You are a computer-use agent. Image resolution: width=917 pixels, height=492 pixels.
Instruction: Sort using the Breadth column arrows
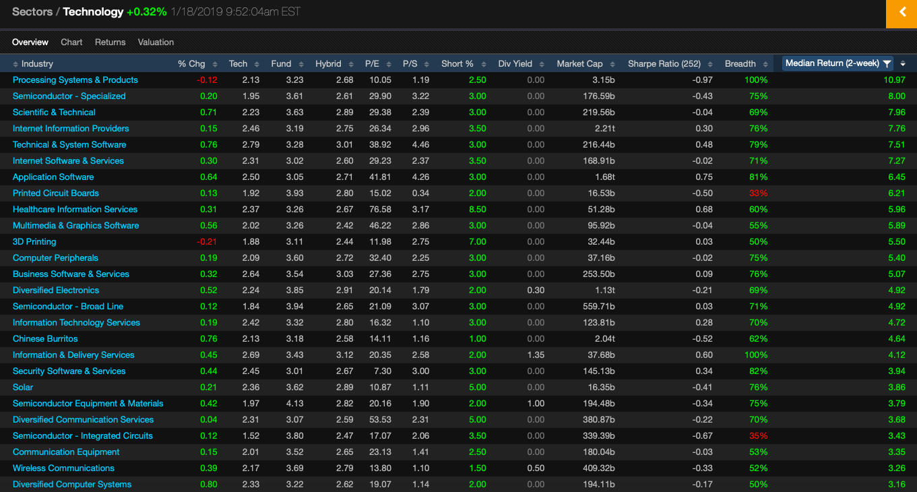(765, 64)
